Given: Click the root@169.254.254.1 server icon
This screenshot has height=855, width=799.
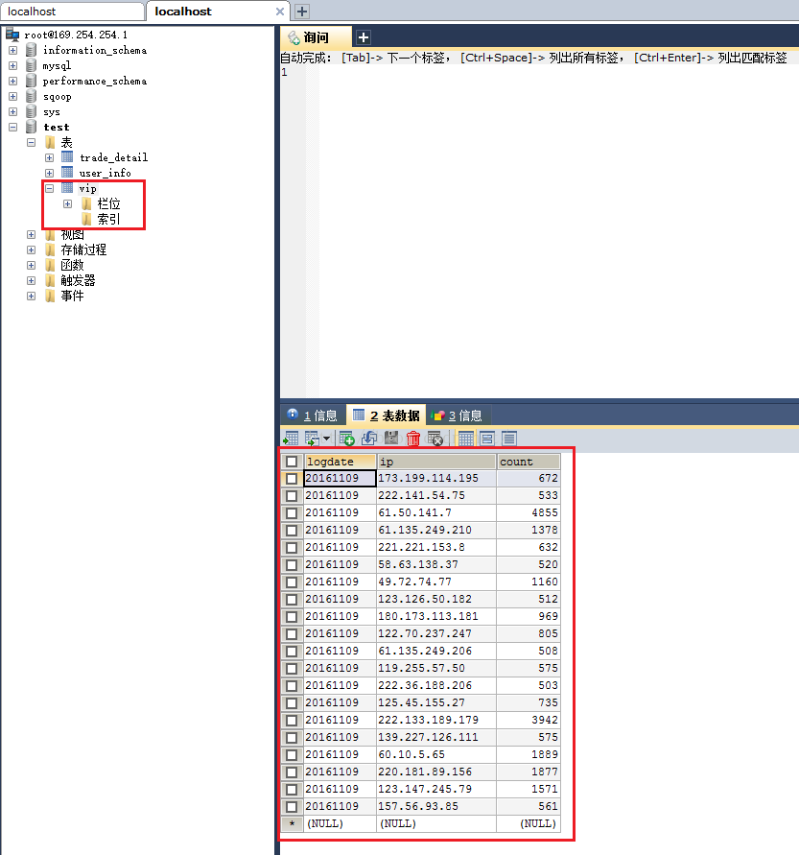Looking at the screenshot, I should (12, 35).
